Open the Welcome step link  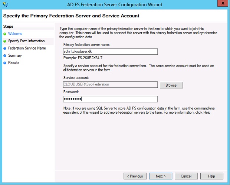pyautogui.click(x=15, y=34)
